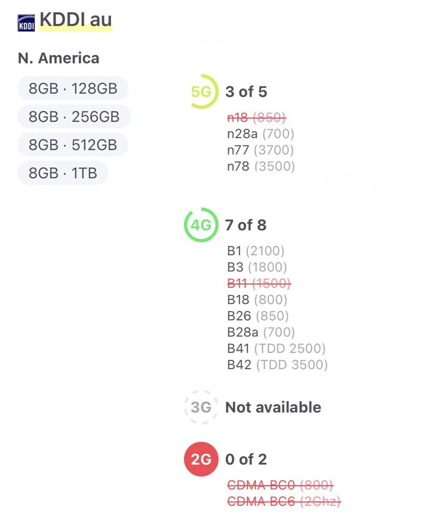Click the B42 (TDD 3500) band entry
The image size is (436, 521).
point(277,365)
